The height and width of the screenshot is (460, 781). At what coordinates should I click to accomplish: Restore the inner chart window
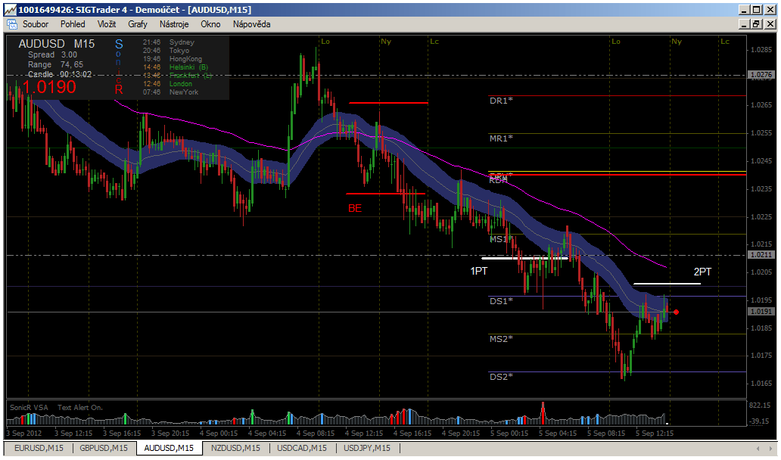click(756, 24)
